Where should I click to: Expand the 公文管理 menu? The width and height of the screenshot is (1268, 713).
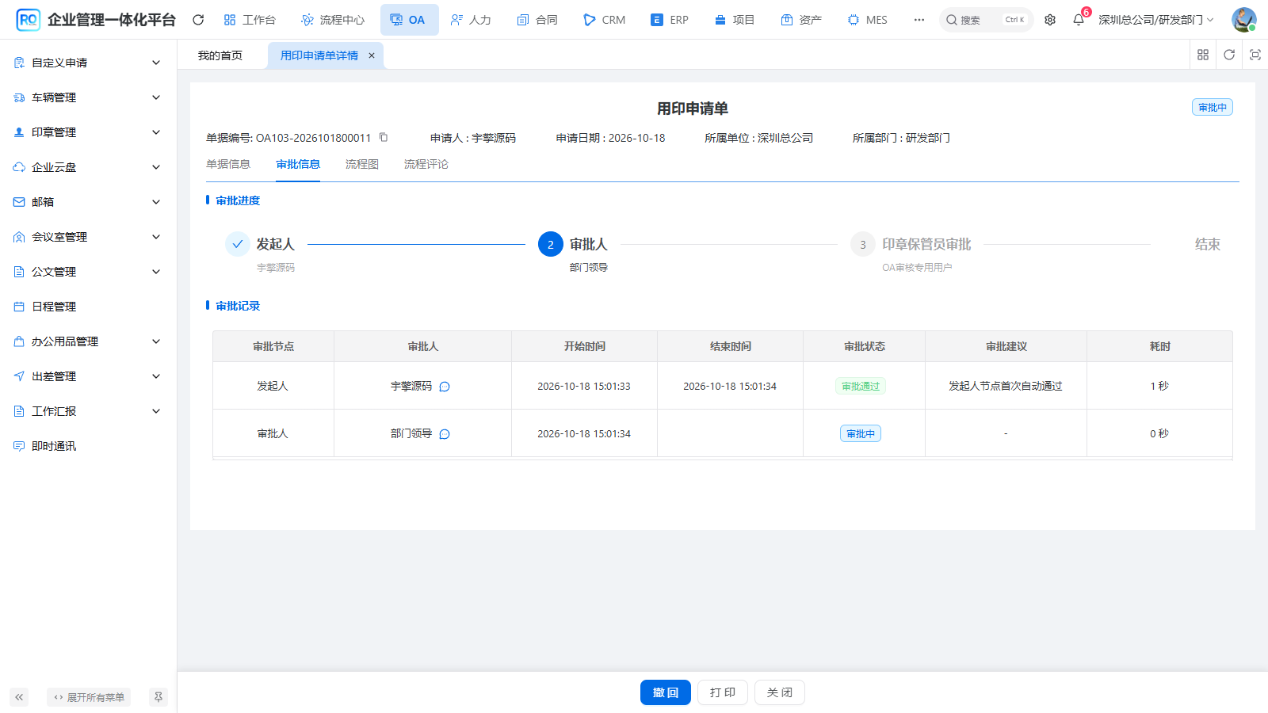tap(88, 272)
